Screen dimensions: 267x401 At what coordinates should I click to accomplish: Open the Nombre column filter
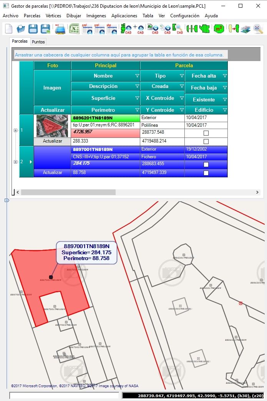137,76
